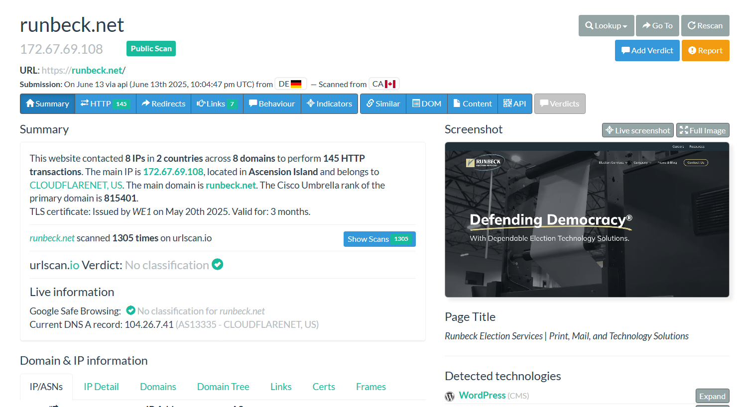Image resolution: width=738 pixels, height=407 pixels.
Task: View the Content tab
Action: coord(472,103)
